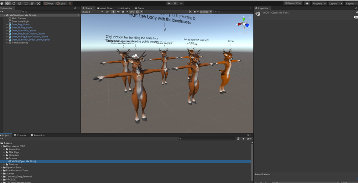Select the Rect Transform tool
The image size is (358, 183).
(x=26, y=4)
